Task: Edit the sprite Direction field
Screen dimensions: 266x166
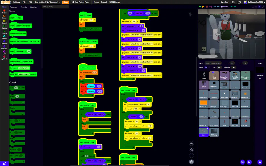Action: click(x=233, y=67)
